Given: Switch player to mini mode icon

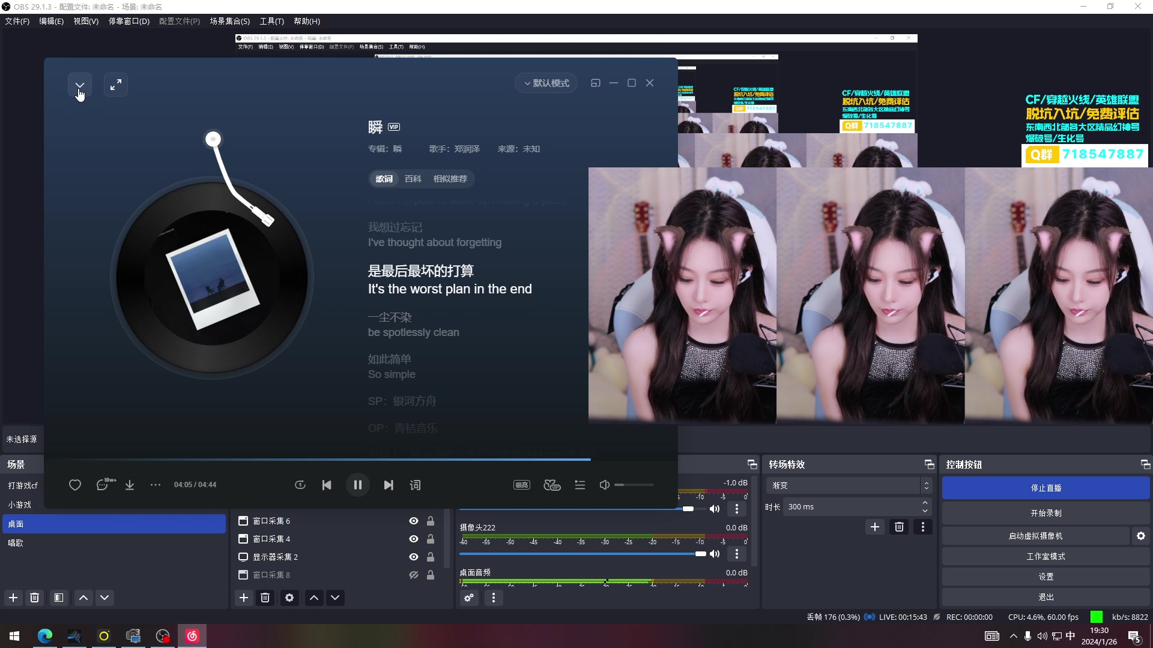Looking at the screenshot, I should click(x=596, y=83).
